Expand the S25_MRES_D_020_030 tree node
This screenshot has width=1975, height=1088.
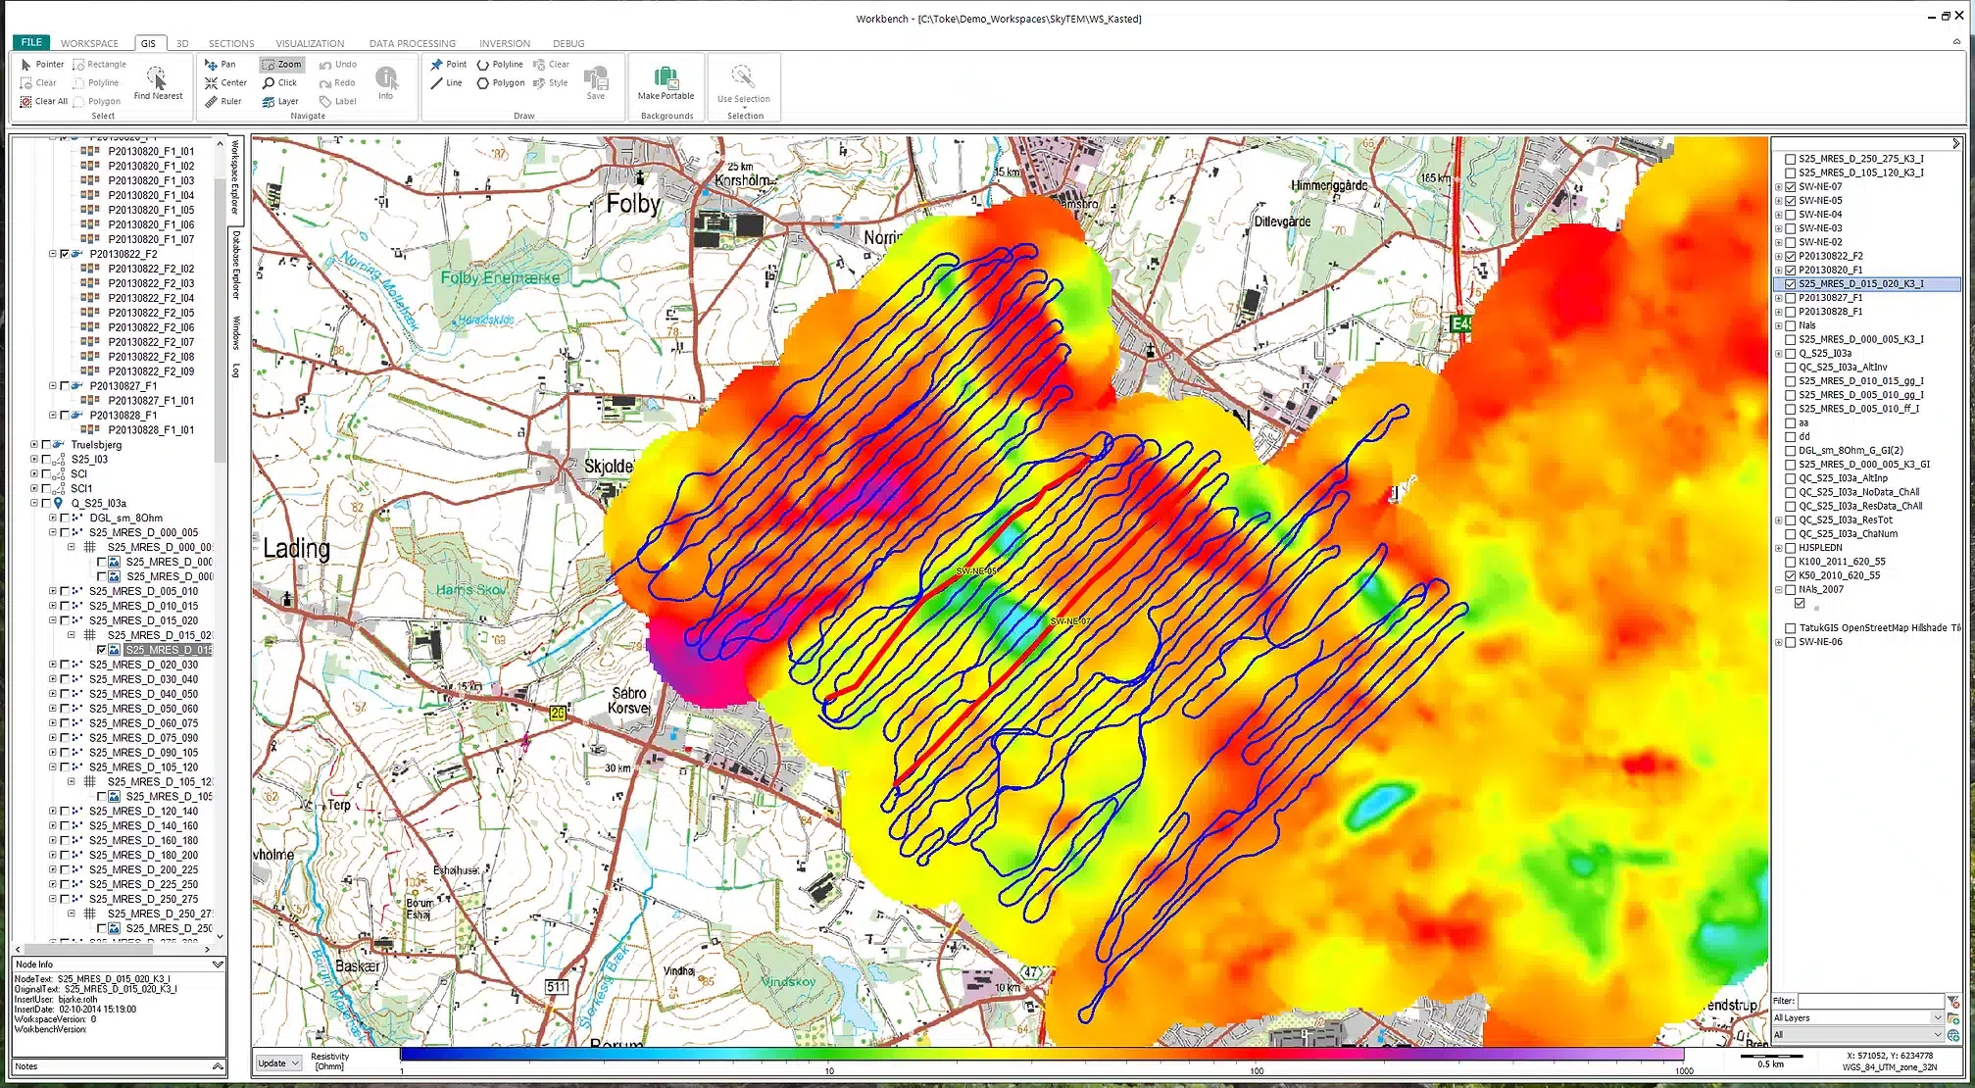point(53,665)
